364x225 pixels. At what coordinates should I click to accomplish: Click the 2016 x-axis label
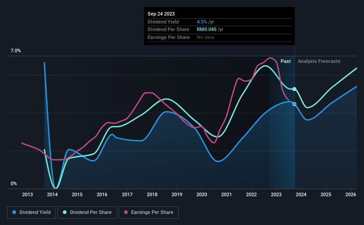coord(102,194)
